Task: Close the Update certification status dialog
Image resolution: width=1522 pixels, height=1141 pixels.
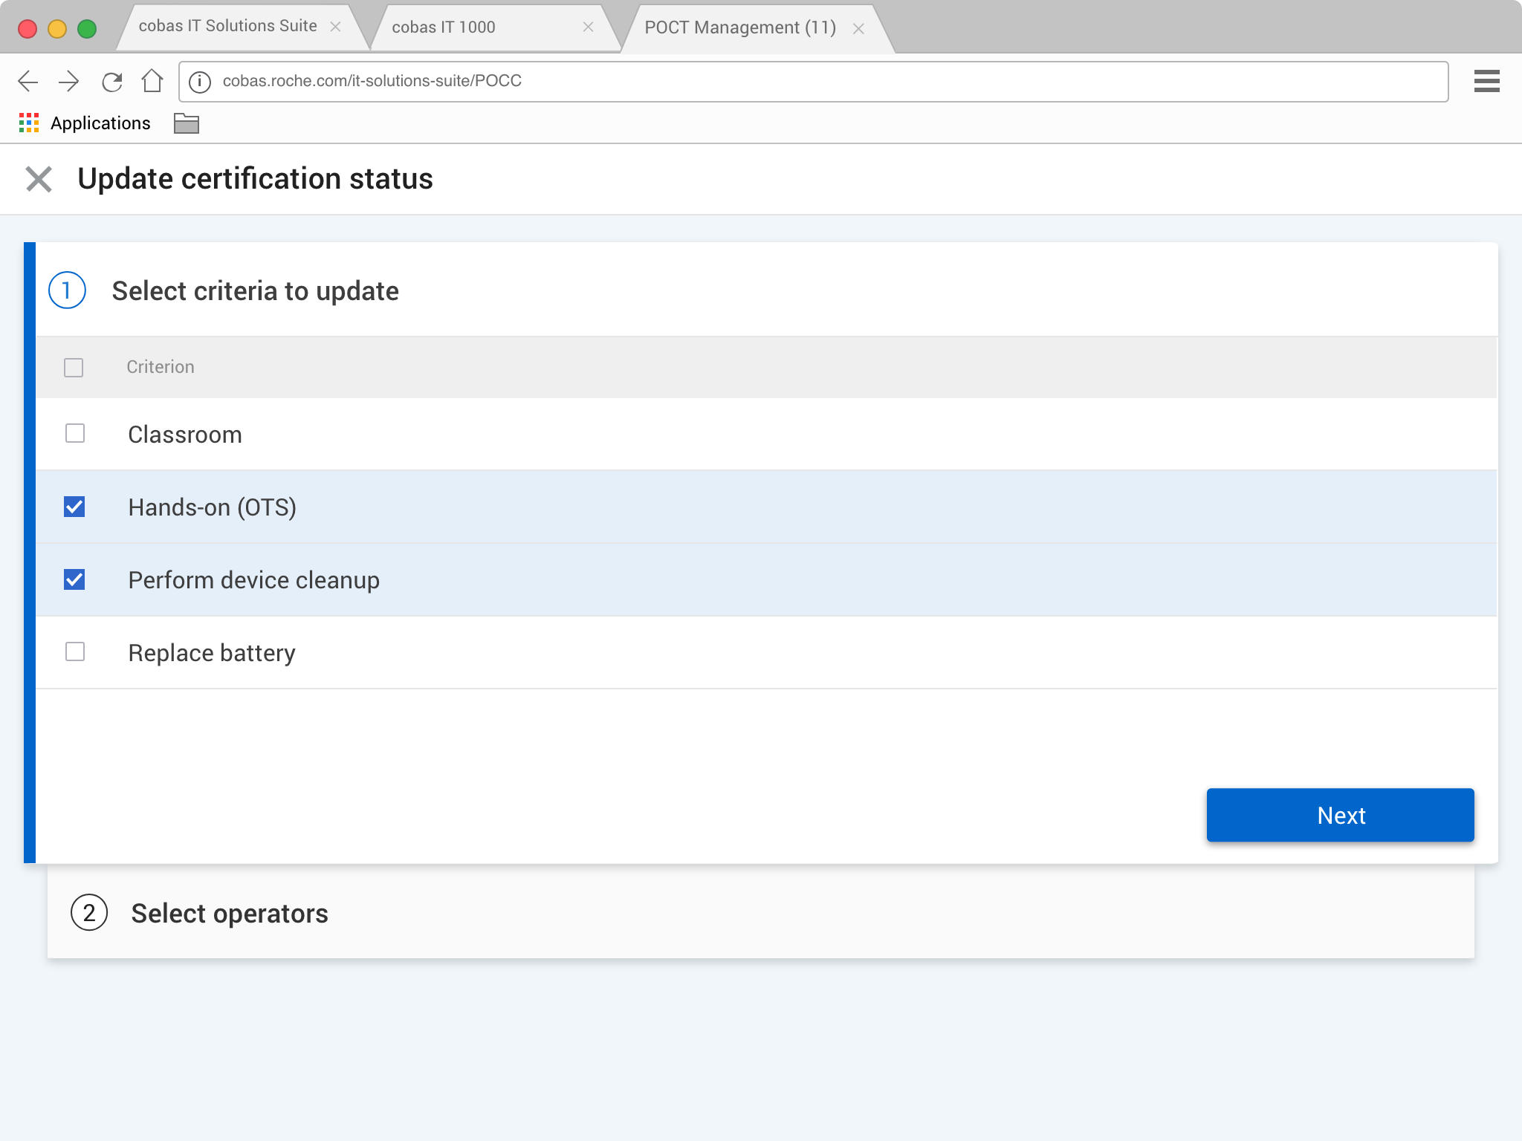Action: click(39, 179)
